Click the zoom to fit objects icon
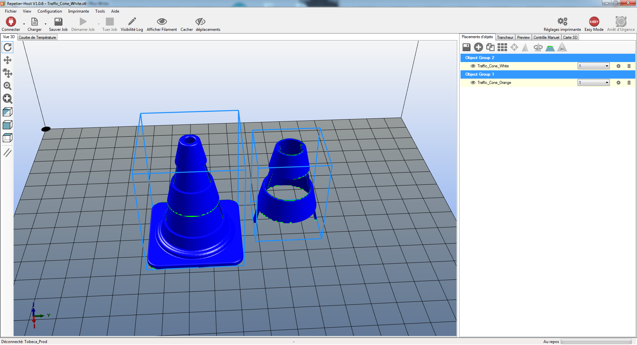 [7, 99]
